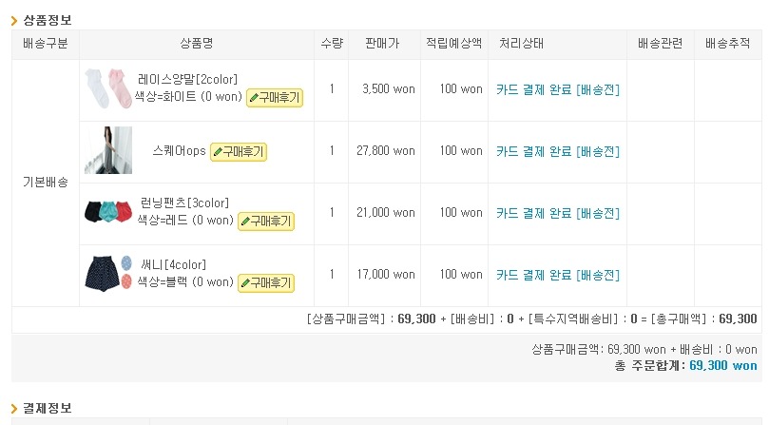The height and width of the screenshot is (425, 769).
Task: Click the 상품정보 section arrow icon
Action: point(15,19)
